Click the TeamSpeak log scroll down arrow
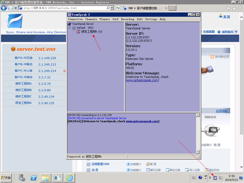Viewport: 244px width, 183px height. (x=198, y=152)
